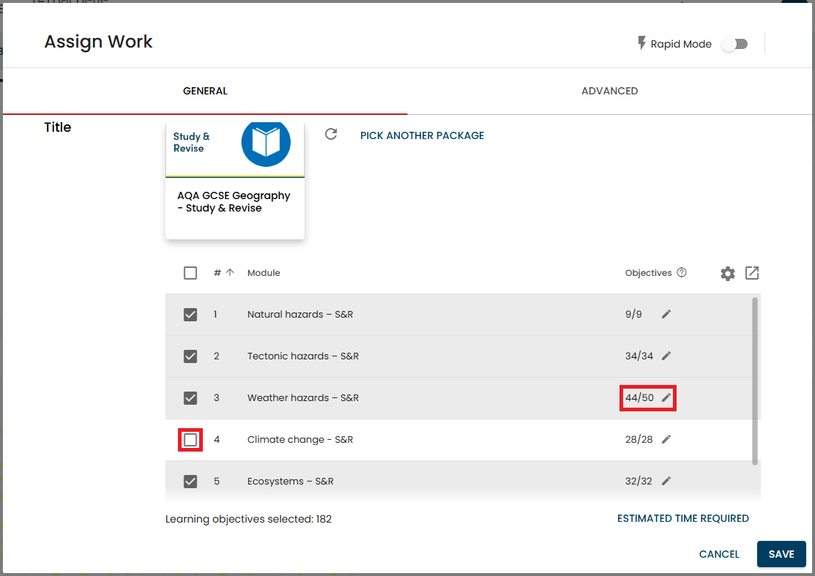The width and height of the screenshot is (815, 576).
Task: Select the General tab
Action: [205, 91]
